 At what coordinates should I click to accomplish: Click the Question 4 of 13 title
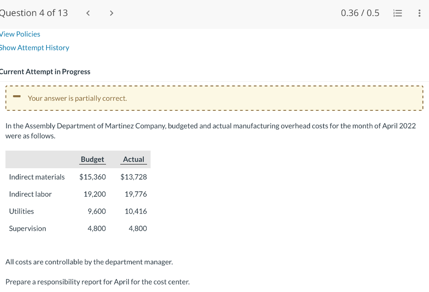[34, 13]
